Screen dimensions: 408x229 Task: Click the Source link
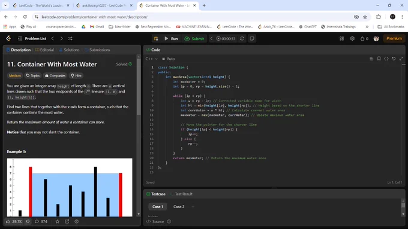[155, 221]
